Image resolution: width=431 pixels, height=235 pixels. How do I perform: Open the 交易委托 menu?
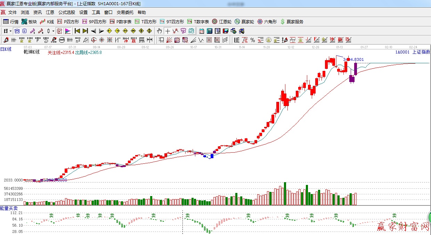(125, 12)
